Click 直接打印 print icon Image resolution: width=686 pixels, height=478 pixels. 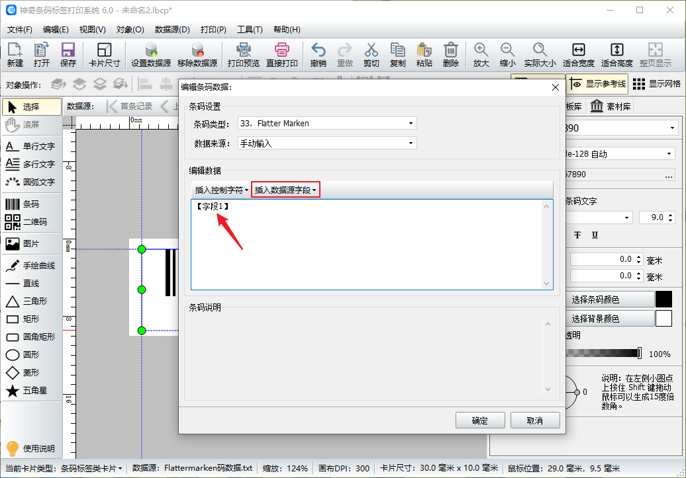click(282, 55)
